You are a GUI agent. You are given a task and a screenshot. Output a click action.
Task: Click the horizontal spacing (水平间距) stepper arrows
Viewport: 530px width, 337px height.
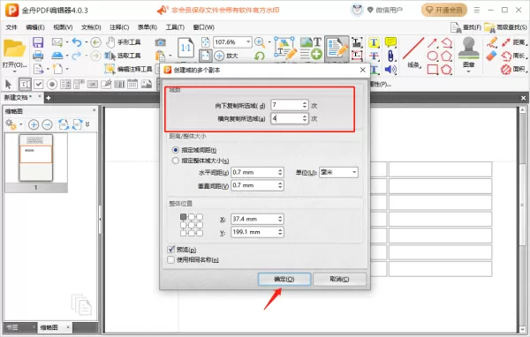(280, 172)
